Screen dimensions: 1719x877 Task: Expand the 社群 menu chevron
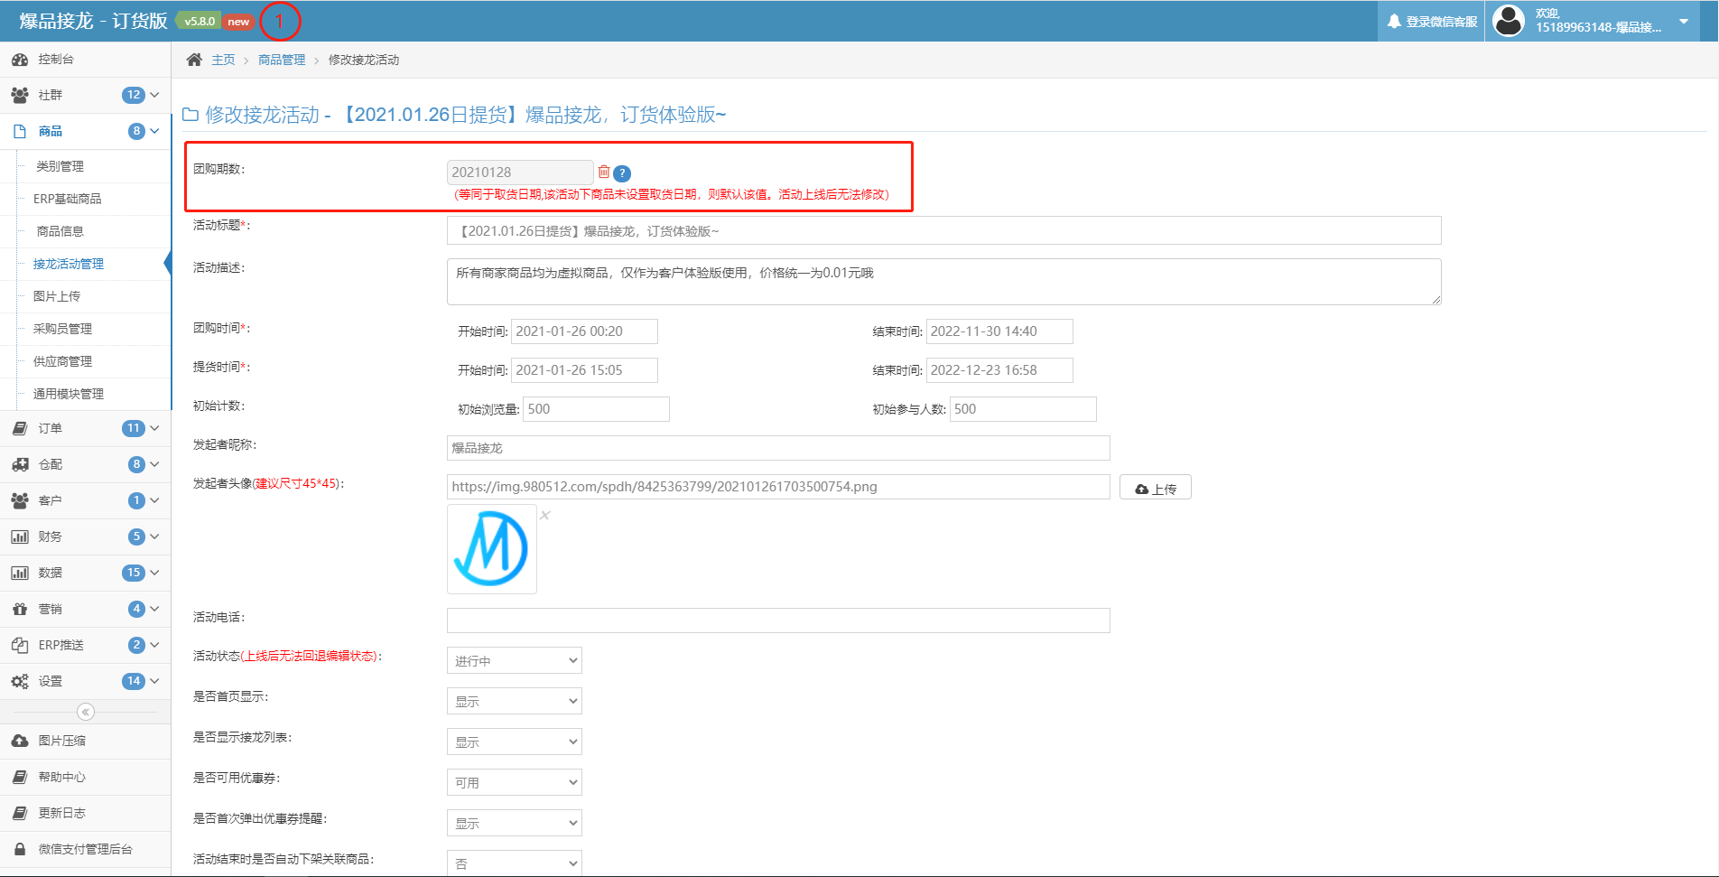point(154,95)
